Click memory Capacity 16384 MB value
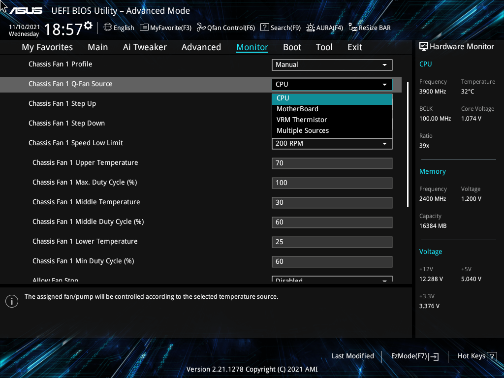Image resolution: width=504 pixels, height=378 pixels. point(433,226)
